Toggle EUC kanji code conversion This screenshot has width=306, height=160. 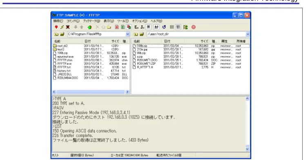[136, 27]
